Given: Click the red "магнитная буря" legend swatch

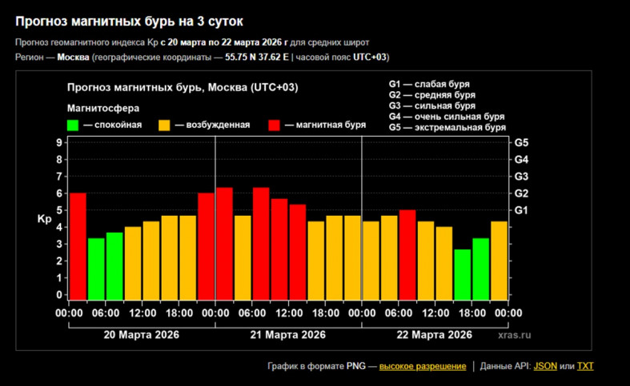Looking at the screenshot, I should point(275,125).
